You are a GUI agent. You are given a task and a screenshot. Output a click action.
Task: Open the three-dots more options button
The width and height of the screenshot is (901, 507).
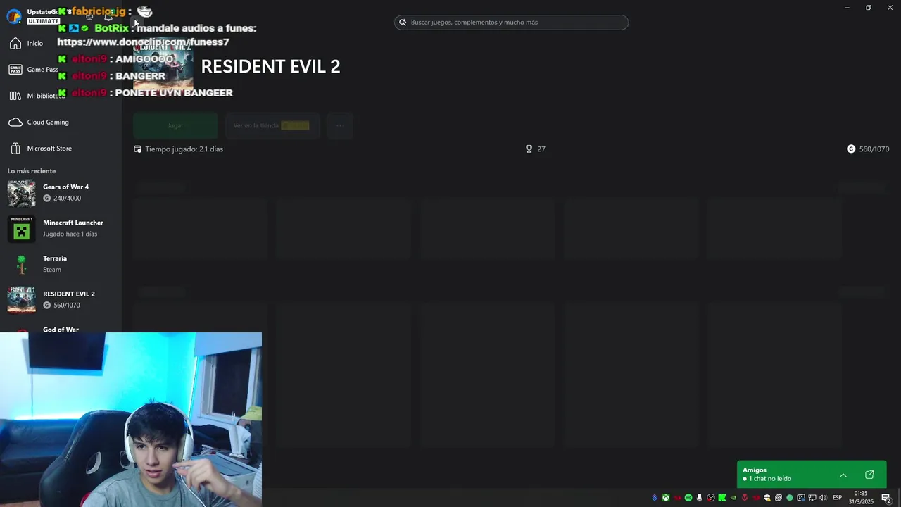(339, 125)
